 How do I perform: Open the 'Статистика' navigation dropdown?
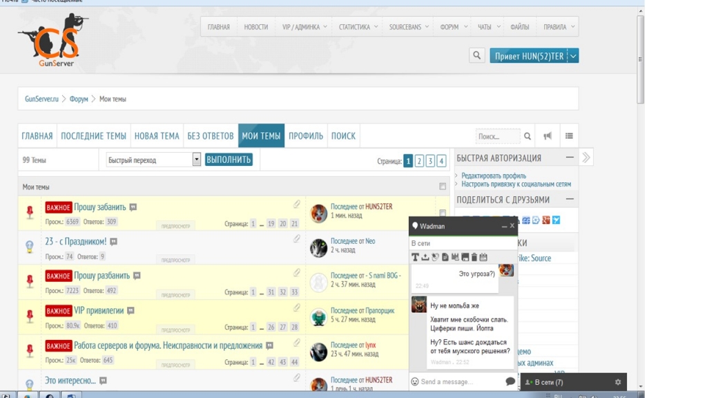pos(358,27)
